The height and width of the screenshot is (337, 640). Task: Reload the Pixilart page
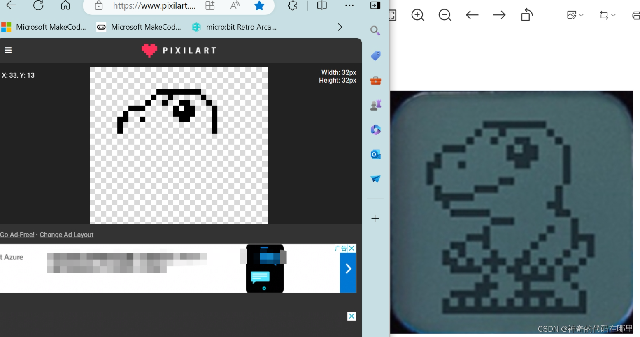pos(38,5)
